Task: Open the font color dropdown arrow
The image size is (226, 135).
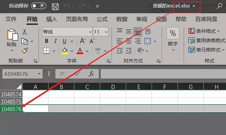Action: pyautogui.click(x=87, y=51)
